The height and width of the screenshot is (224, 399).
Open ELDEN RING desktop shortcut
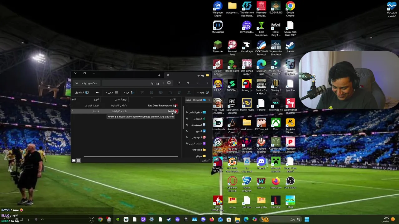coord(276,8)
